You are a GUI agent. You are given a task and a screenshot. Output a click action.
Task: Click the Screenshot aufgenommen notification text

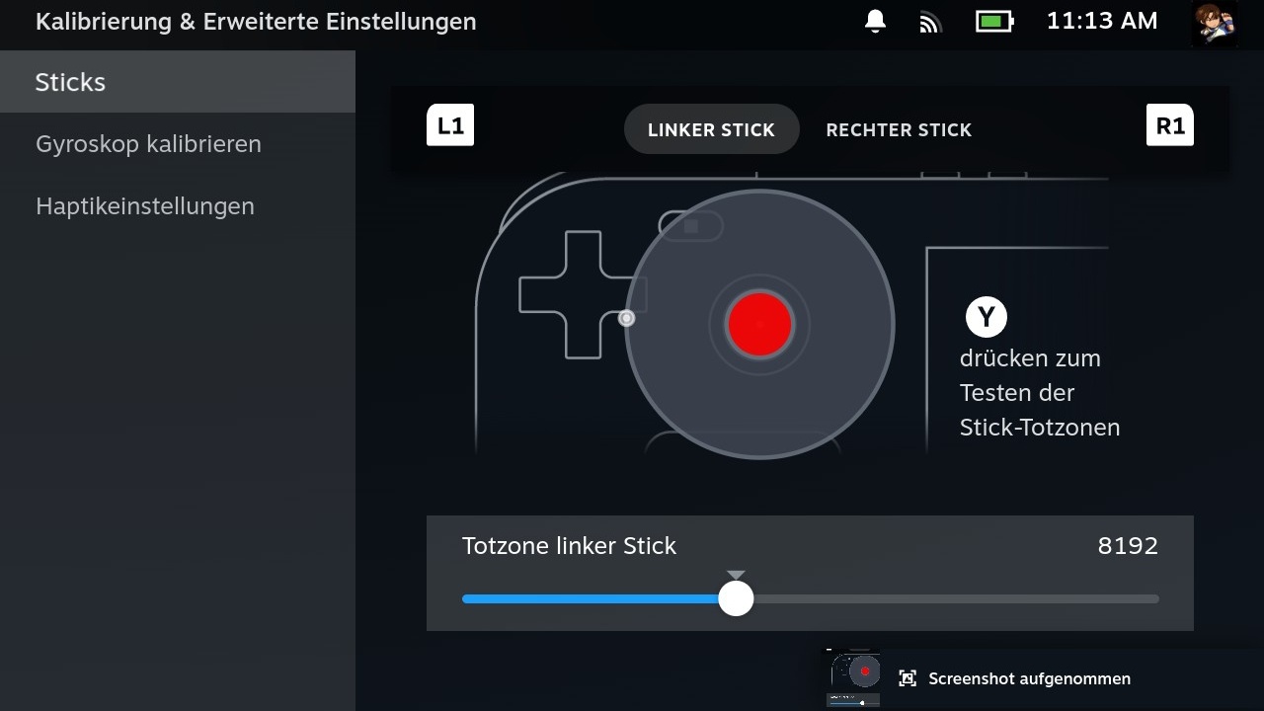1029,678
